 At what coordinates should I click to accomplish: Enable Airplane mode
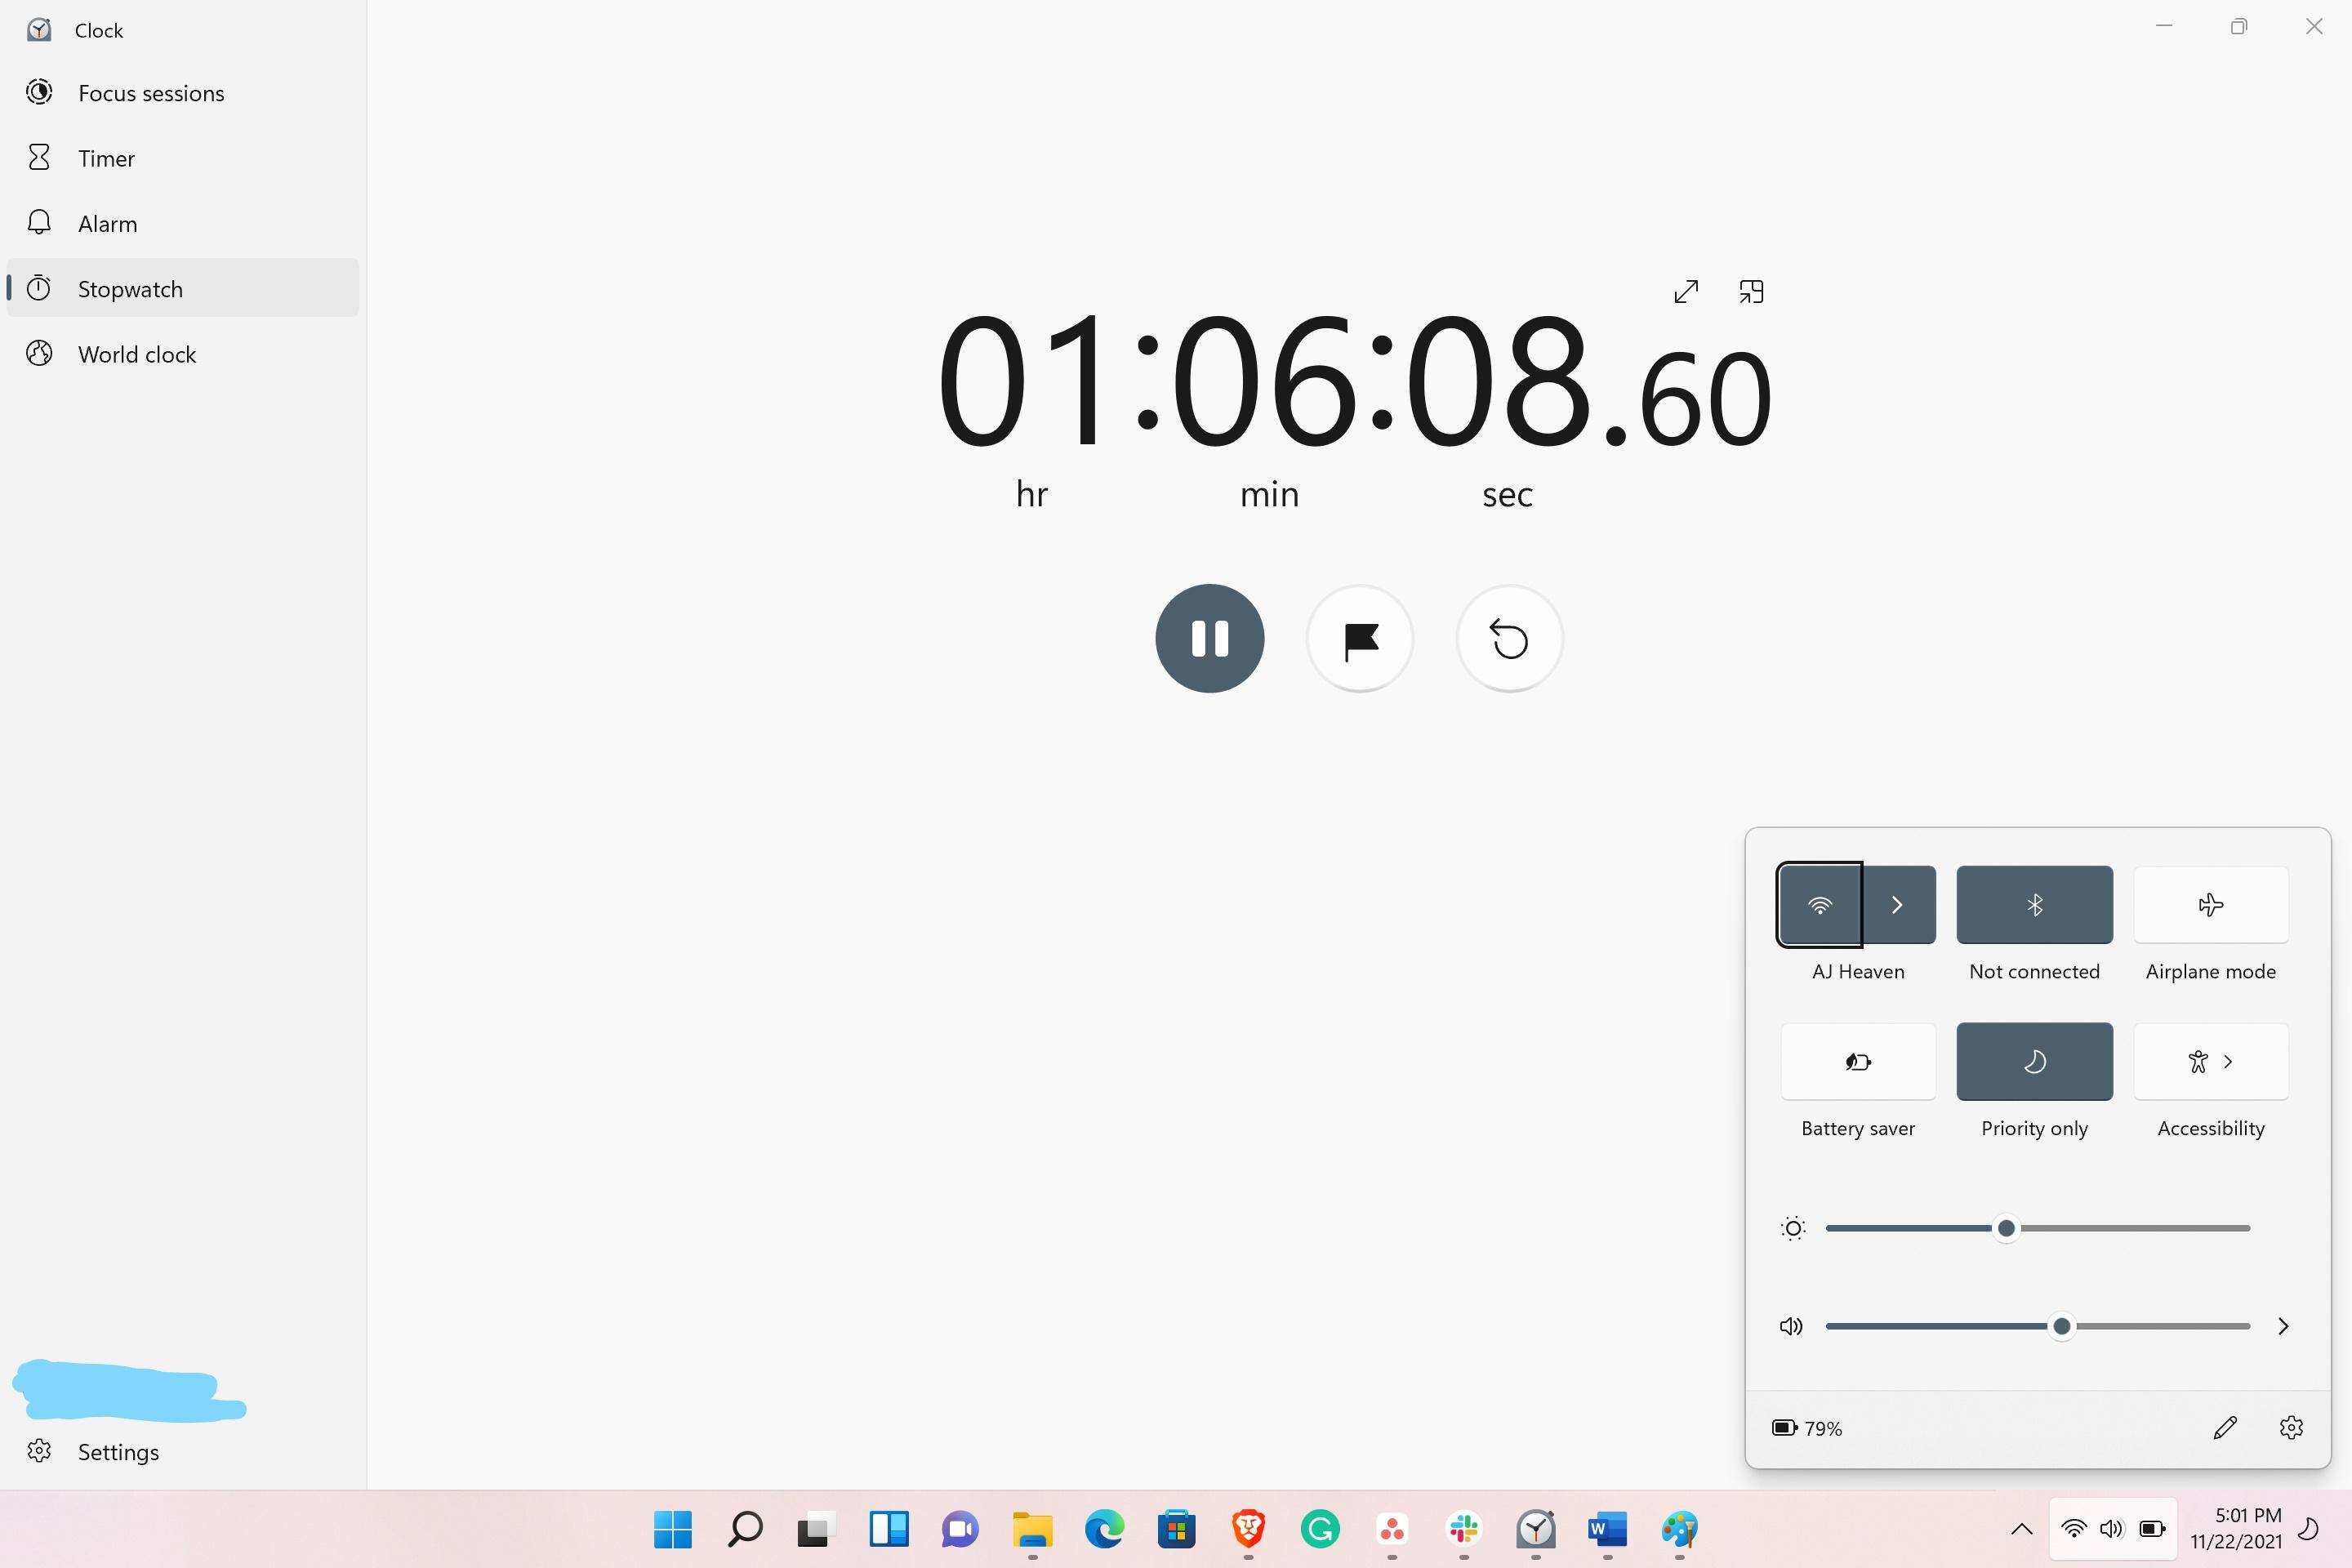[2210, 905]
